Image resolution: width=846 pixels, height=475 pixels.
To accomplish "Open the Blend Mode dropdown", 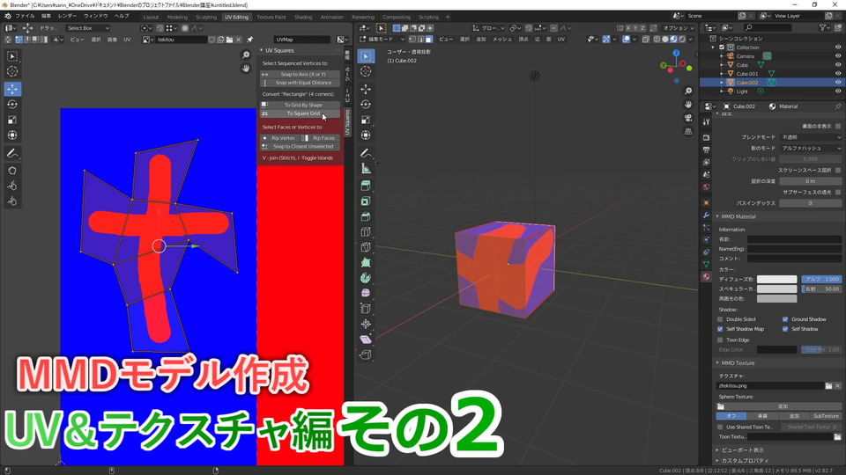I will pos(811,137).
